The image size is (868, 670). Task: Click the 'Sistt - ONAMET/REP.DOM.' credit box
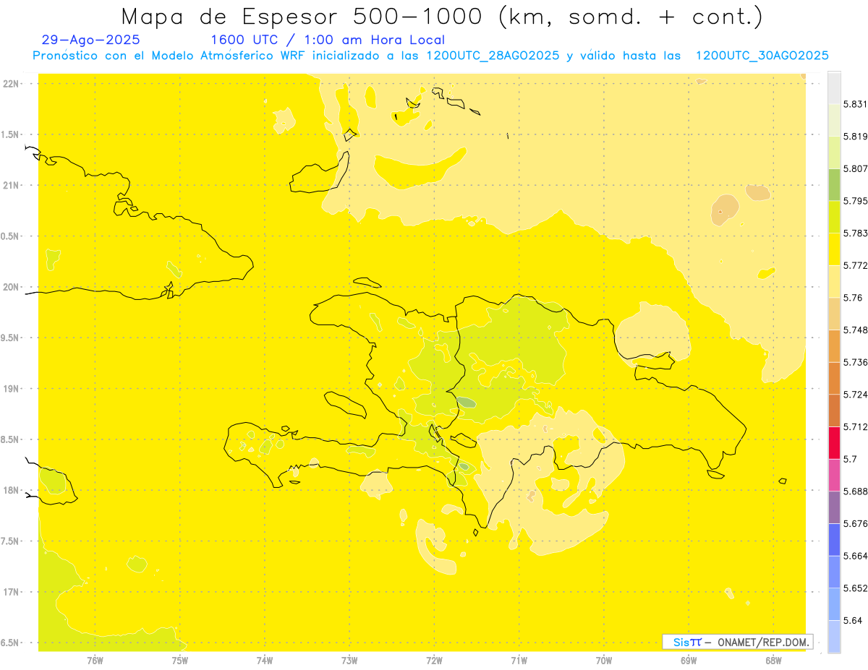click(x=738, y=642)
